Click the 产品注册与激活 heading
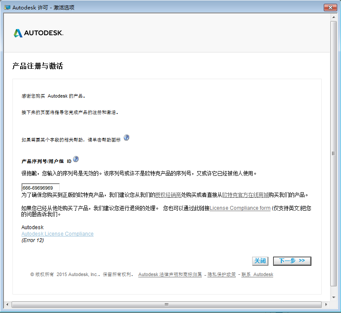 click(38, 66)
